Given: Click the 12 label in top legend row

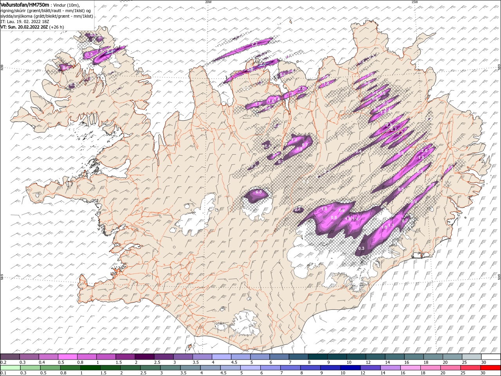Looking at the screenshot, I should click(368, 362).
